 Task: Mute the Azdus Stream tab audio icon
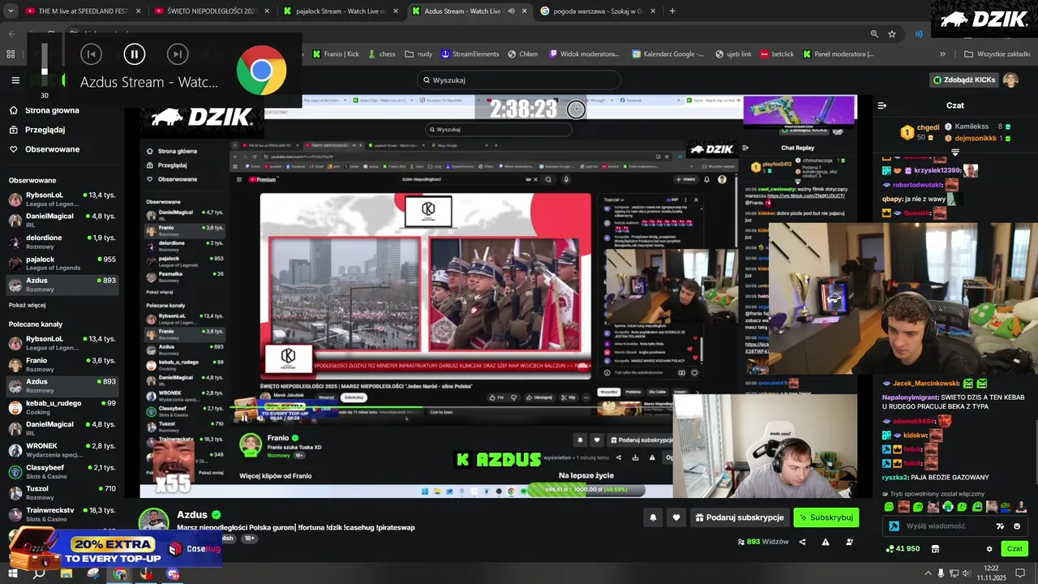[x=511, y=11]
